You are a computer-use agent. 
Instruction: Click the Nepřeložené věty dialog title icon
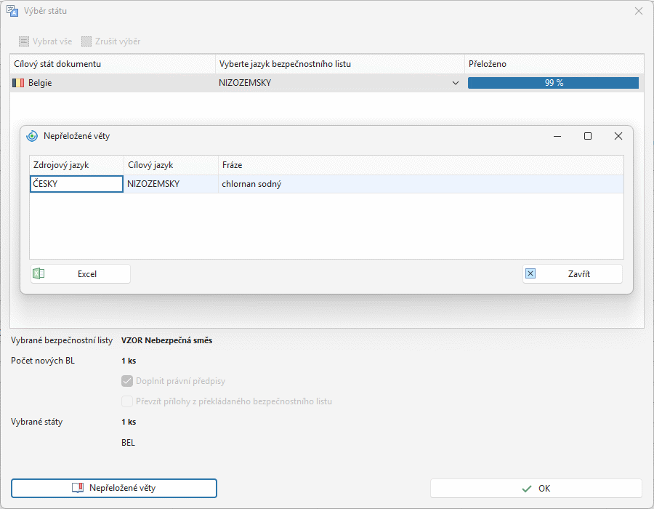[32, 136]
